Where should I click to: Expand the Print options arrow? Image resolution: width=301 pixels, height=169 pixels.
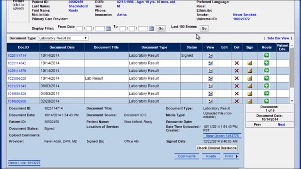237,156
